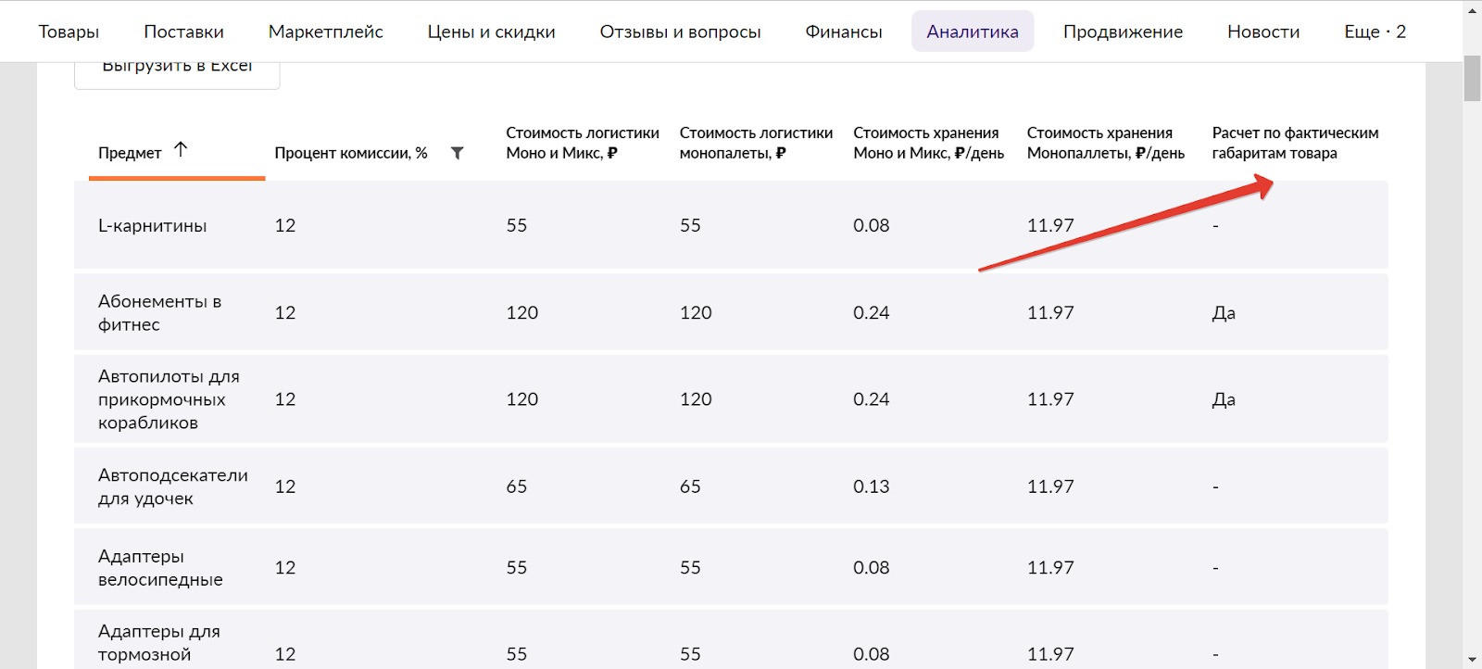
Task: Click Расчет по фактическим габаритам header
Action: point(1295,143)
